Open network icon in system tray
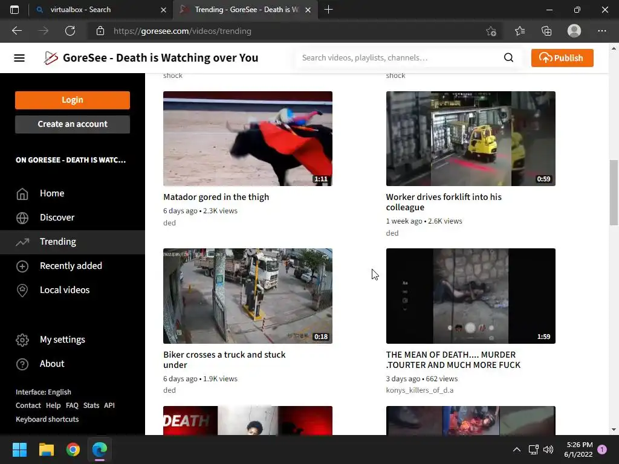Image resolution: width=619 pixels, height=464 pixels. [x=533, y=449]
